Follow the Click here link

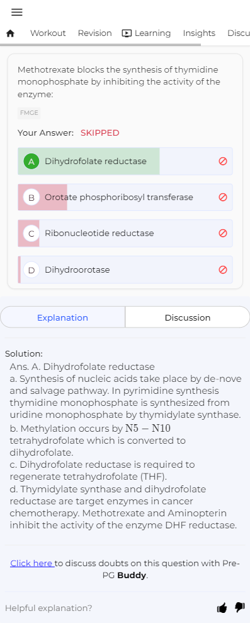[x=32, y=563]
